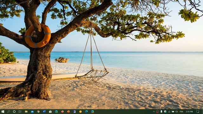The height and width of the screenshot is (114, 203).
Task: Show hidden system tray icons
Action: [x=154, y=112]
